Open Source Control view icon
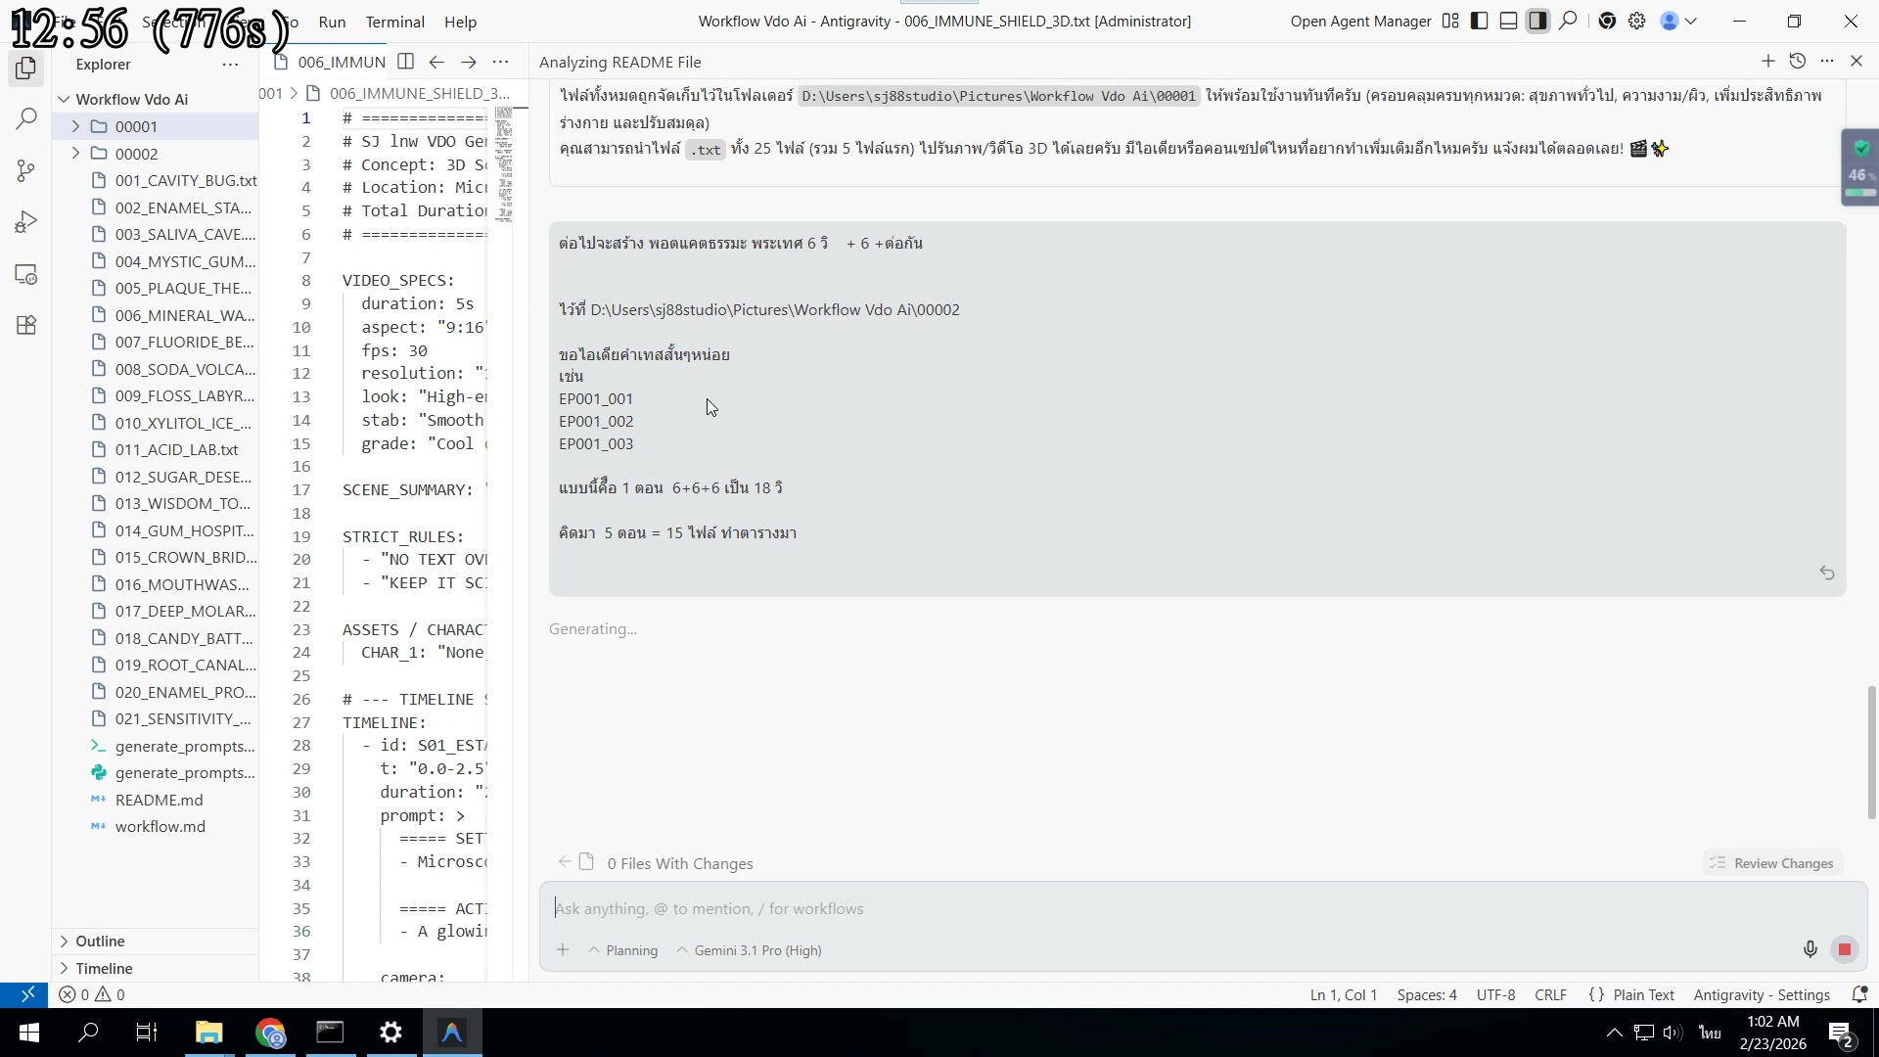Image resolution: width=1879 pixels, height=1057 pixels. 26,171
